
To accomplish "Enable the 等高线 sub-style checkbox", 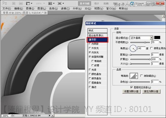I will (93, 61).
